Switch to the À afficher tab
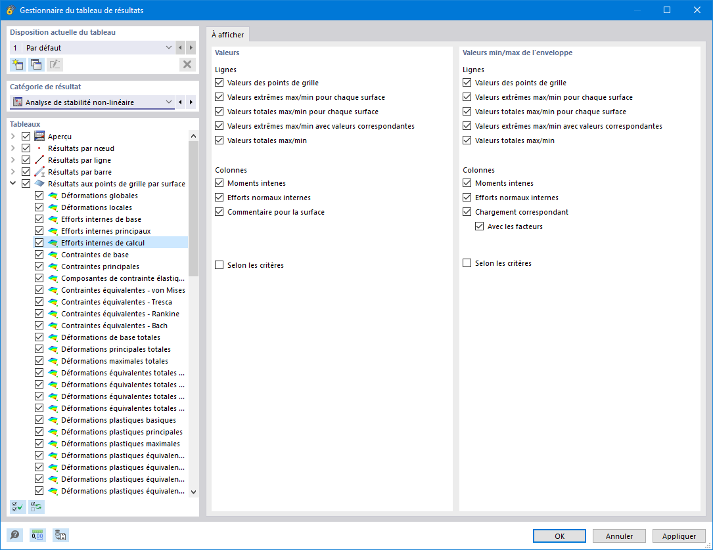The height and width of the screenshot is (550, 713). pyautogui.click(x=227, y=35)
